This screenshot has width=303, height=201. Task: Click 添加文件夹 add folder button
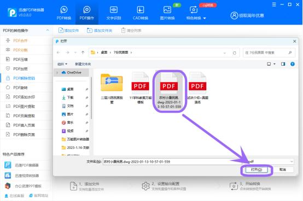pos(100,30)
